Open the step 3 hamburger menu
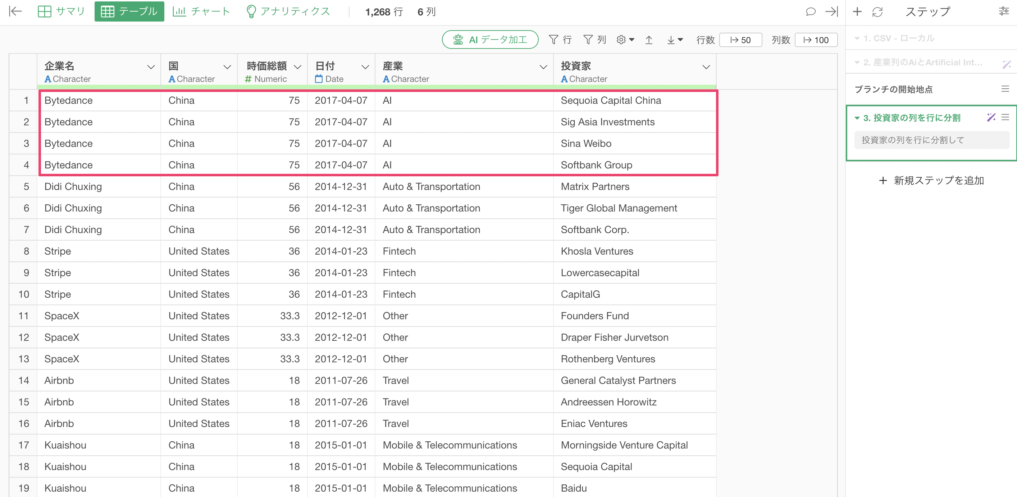This screenshot has height=497, width=1017. (1005, 117)
